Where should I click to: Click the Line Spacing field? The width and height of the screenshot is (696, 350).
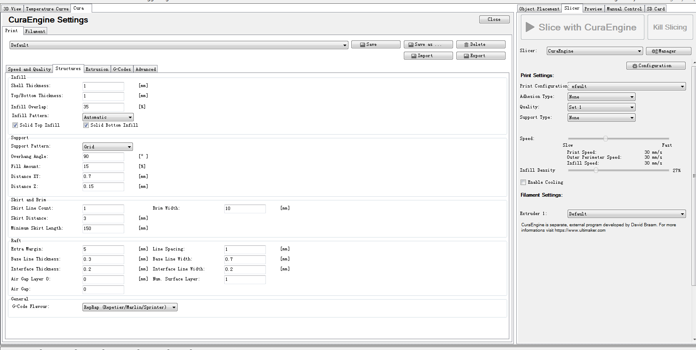245,250
